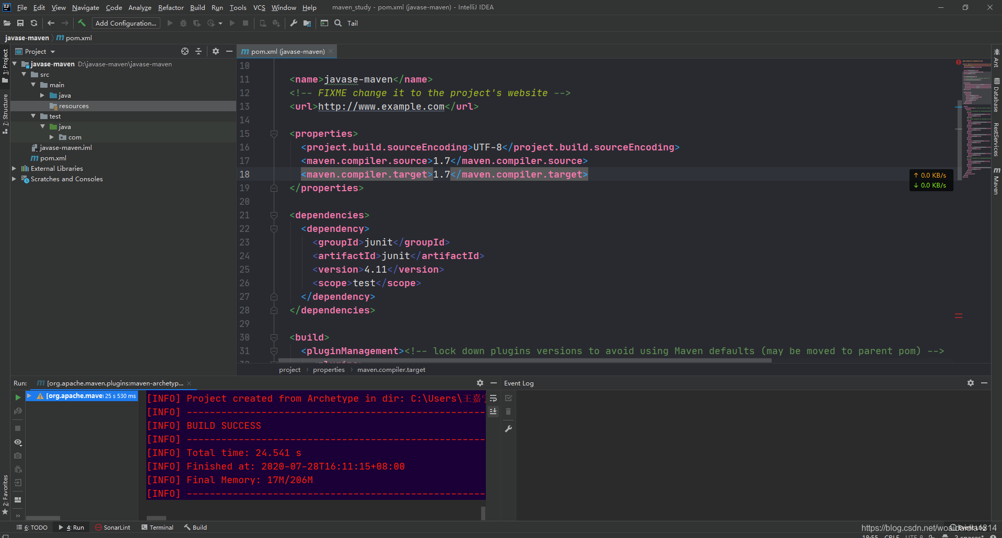
Task: Click the Stop square in Run panel
Action: (x=18, y=428)
